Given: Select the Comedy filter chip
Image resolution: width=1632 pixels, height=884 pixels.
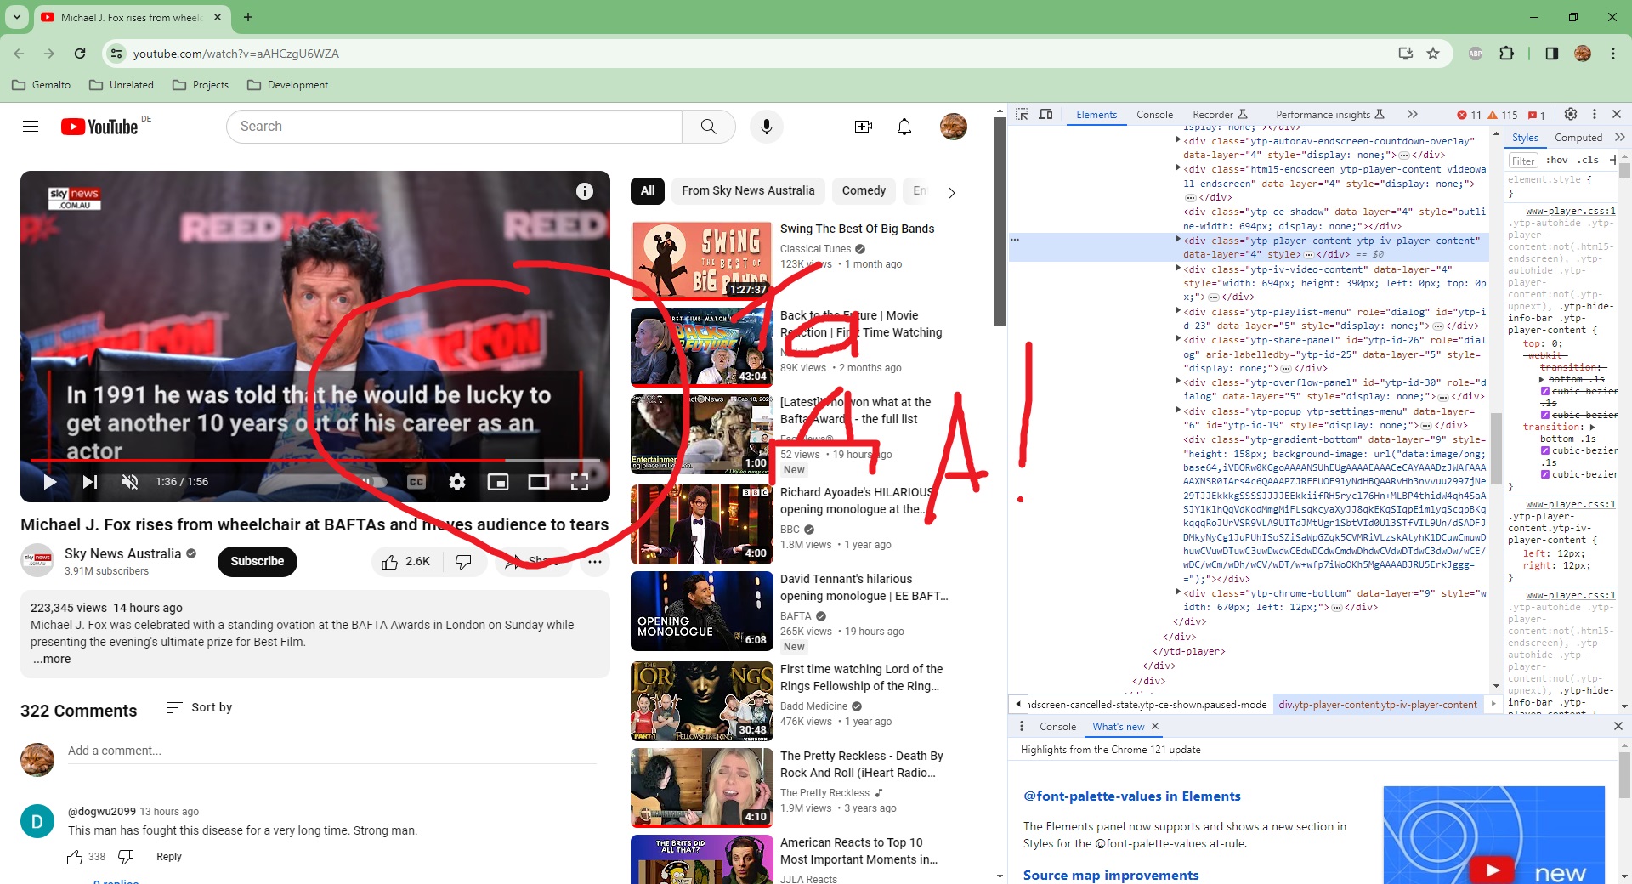Looking at the screenshot, I should click(x=864, y=191).
